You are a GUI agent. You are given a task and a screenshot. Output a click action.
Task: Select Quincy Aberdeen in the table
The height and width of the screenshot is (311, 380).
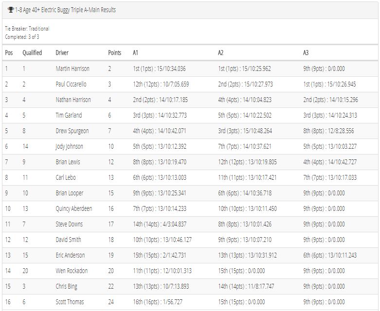(x=73, y=208)
